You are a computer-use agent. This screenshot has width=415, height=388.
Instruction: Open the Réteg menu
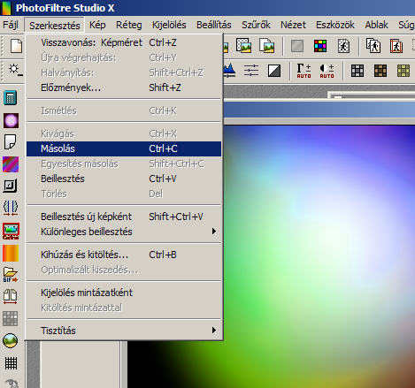(x=129, y=25)
